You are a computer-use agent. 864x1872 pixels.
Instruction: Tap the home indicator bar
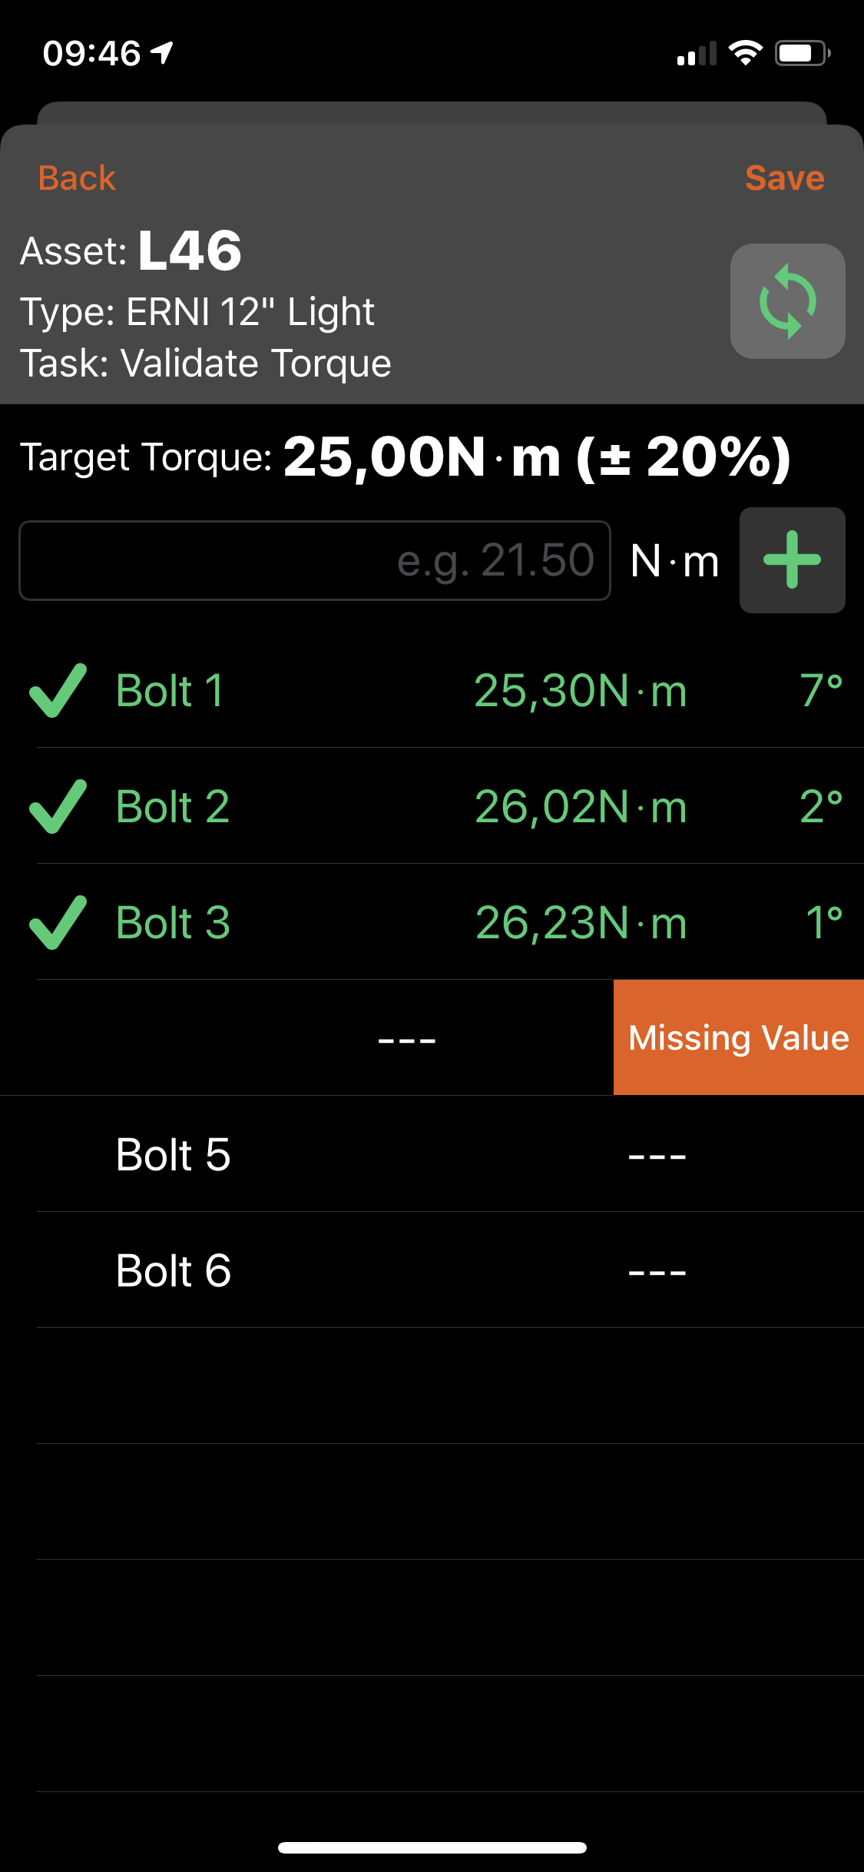[x=432, y=1847]
